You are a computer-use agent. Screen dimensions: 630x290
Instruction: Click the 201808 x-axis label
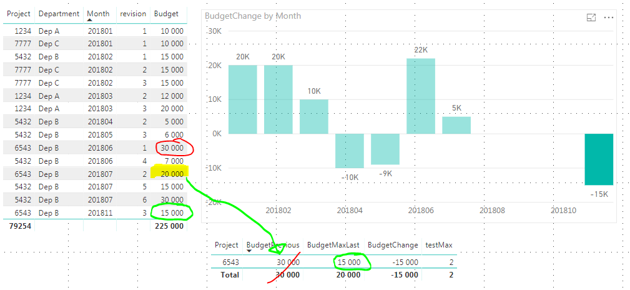click(x=492, y=211)
